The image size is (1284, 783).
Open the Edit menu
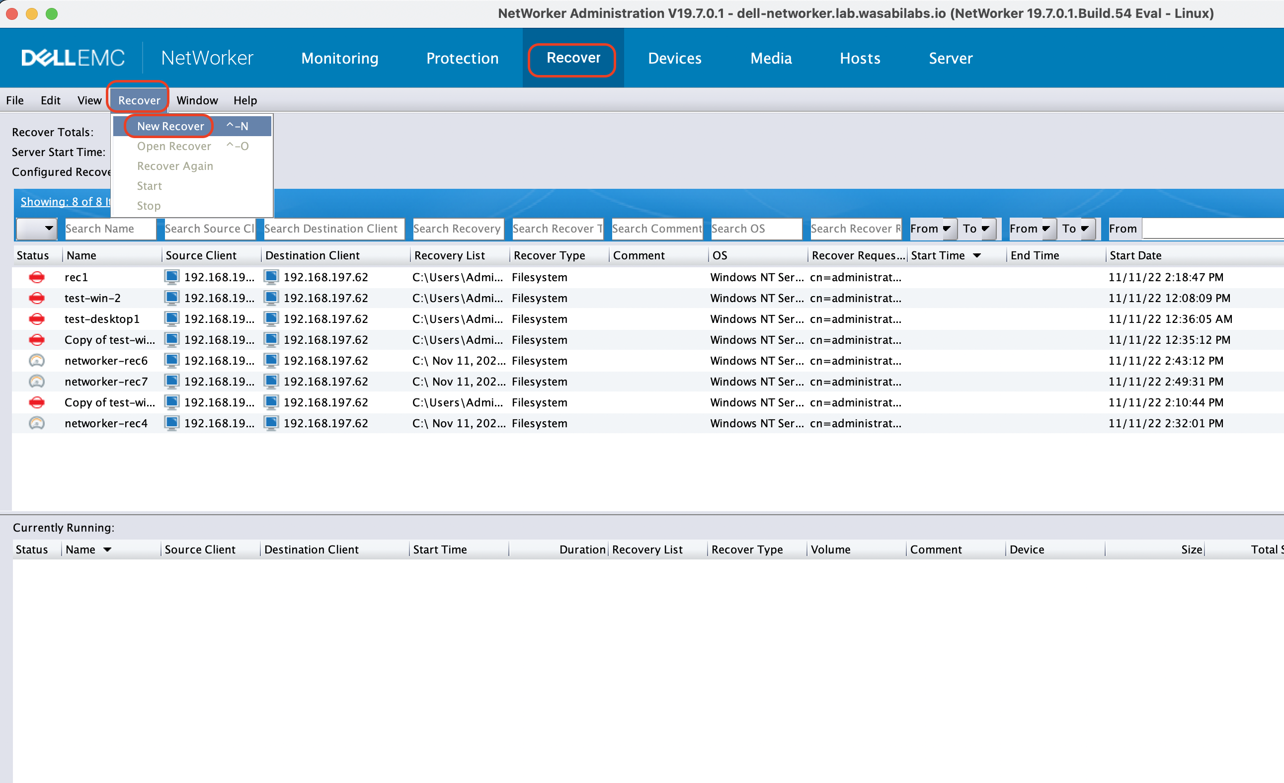pos(51,100)
